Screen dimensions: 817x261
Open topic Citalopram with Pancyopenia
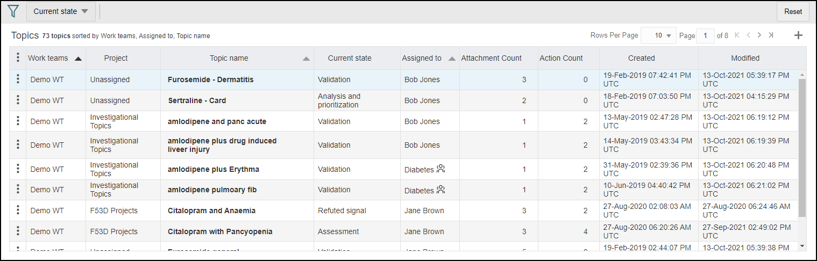[220, 231]
